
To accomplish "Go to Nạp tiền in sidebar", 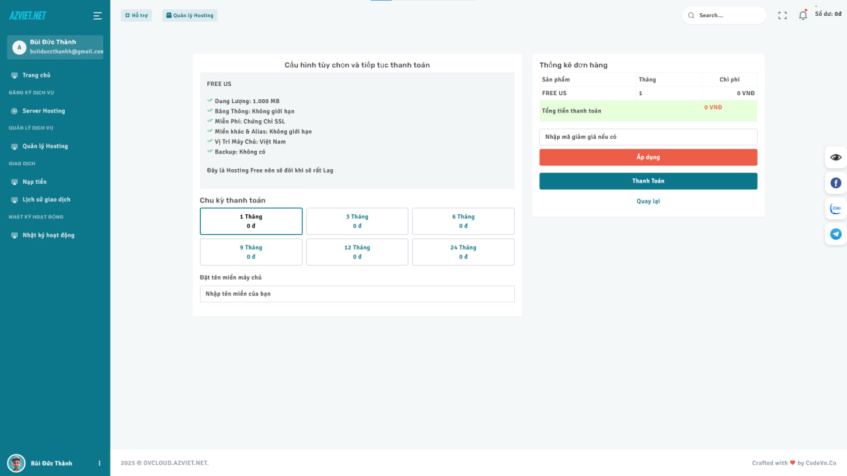I will (34, 182).
